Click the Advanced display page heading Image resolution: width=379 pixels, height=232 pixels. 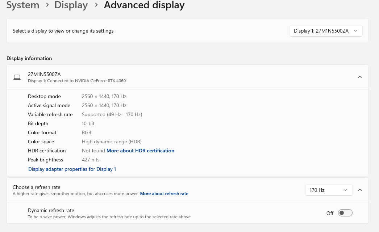click(x=144, y=5)
